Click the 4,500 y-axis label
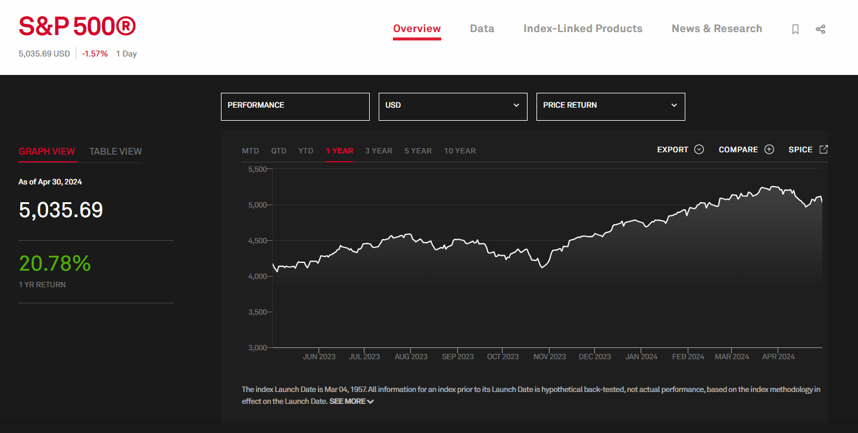 [x=258, y=241]
